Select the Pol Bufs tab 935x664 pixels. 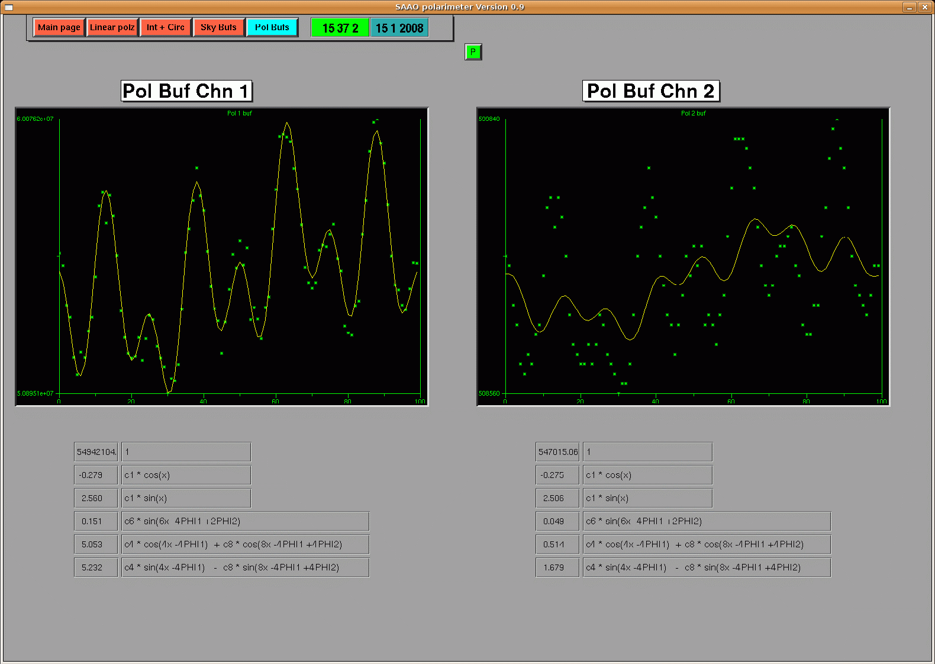point(272,27)
